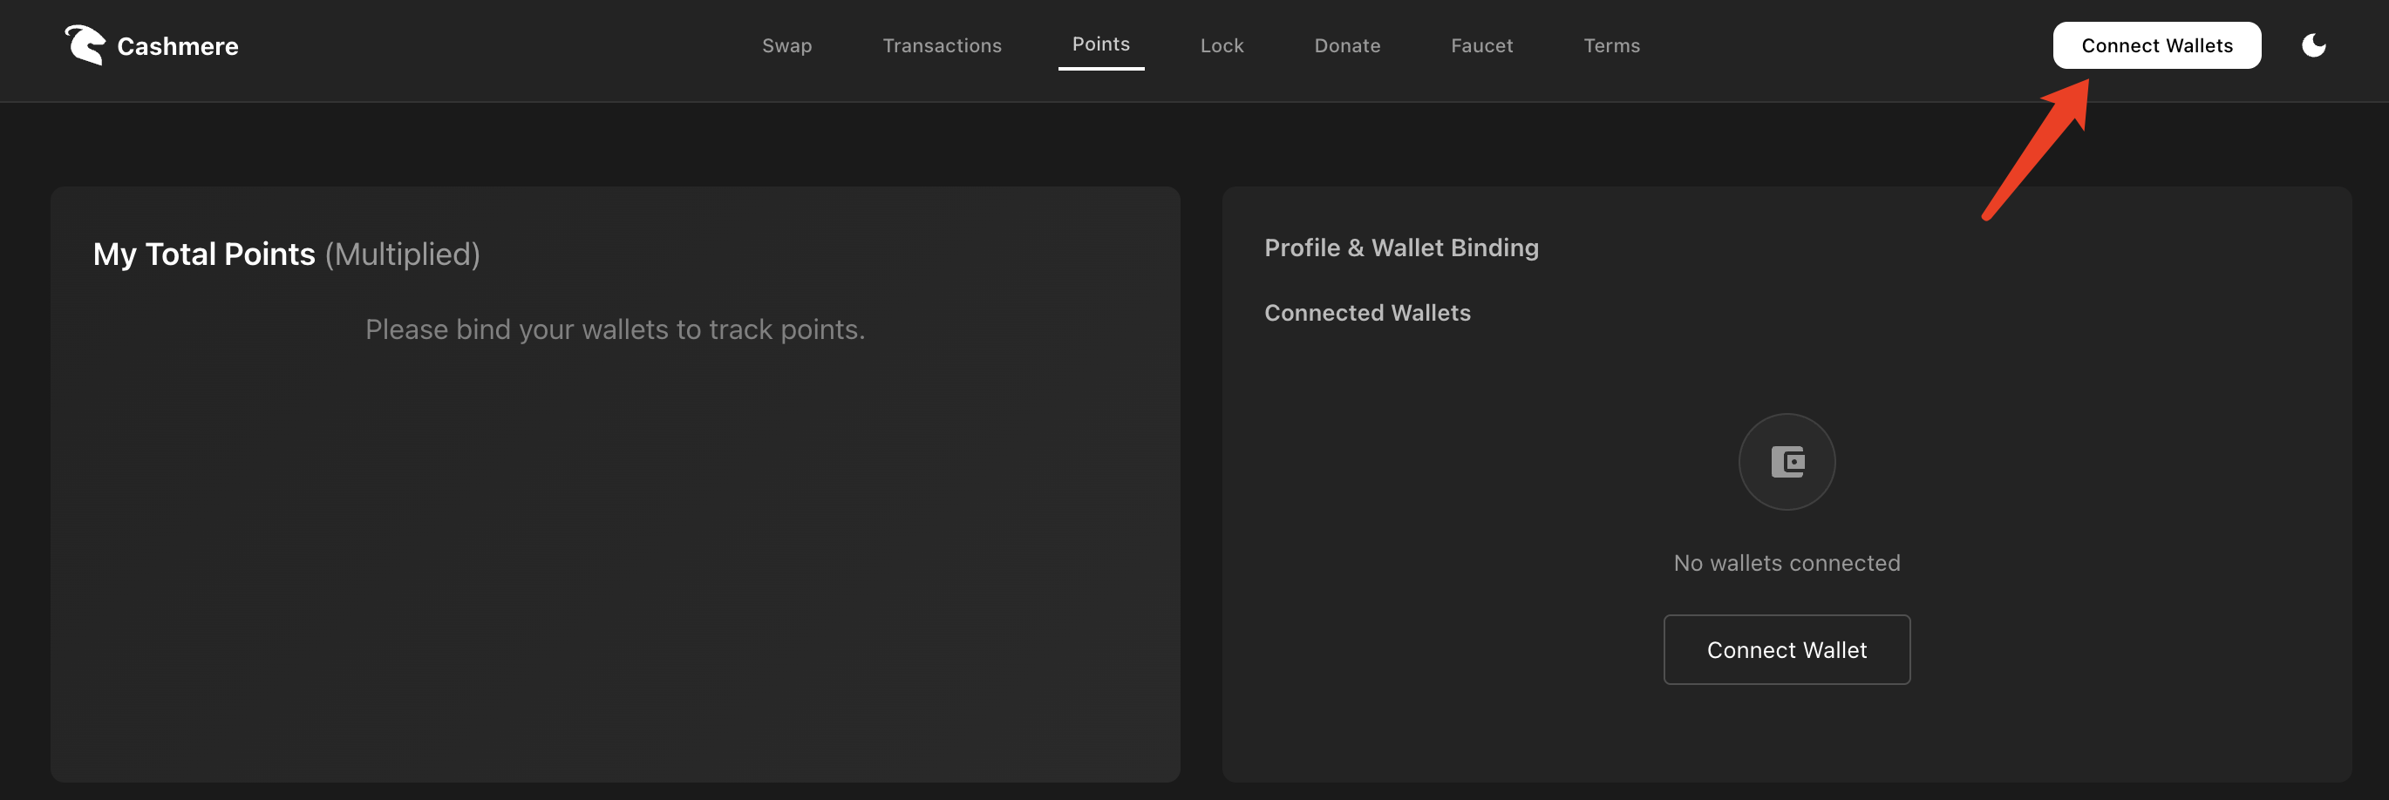Viewport: 2389px width, 800px height.
Task: Open the Faucet page
Action: pyautogui.click(x=1481, y=45)
